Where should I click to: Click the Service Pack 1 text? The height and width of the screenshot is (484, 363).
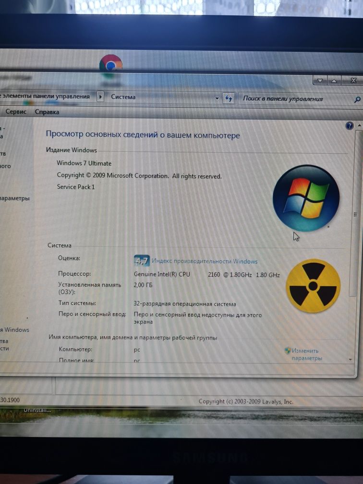pos(76,187)
